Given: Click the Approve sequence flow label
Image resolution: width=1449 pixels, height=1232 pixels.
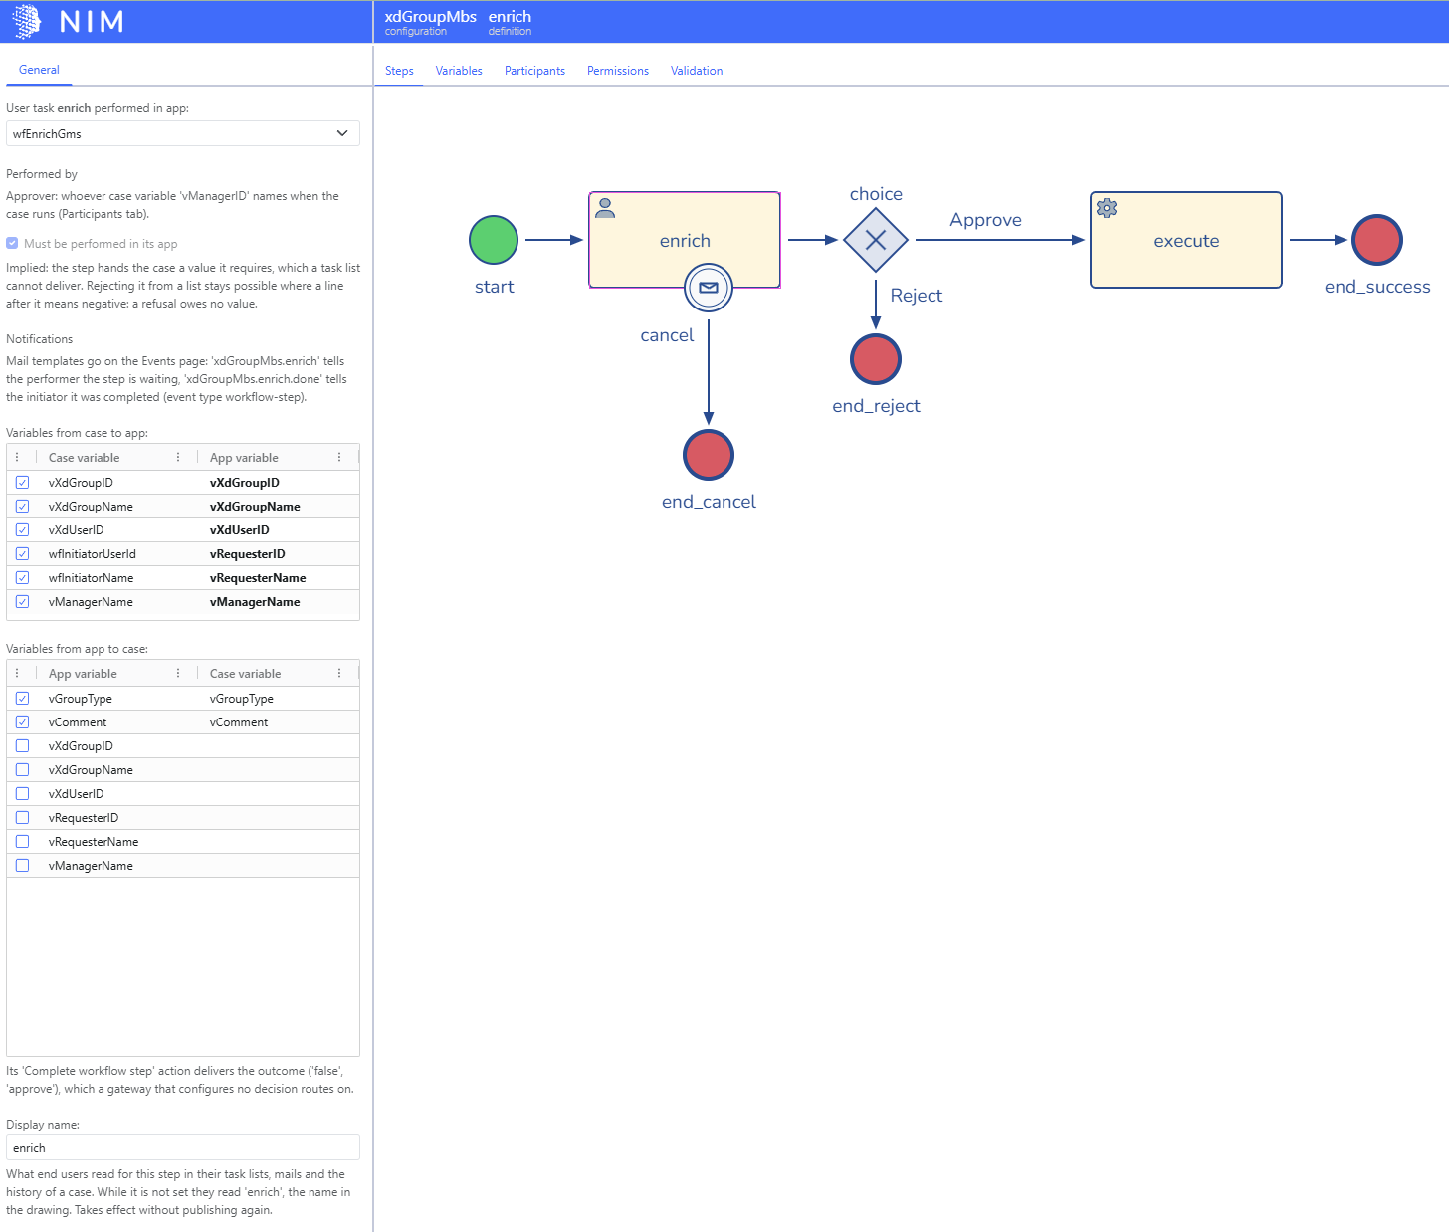Looking at the screenshot, I should (x=985, y=220).
